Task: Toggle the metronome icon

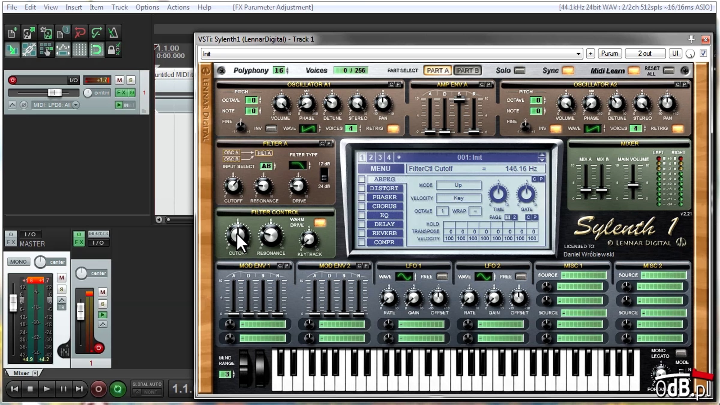Action: click(x=113, y=33)
